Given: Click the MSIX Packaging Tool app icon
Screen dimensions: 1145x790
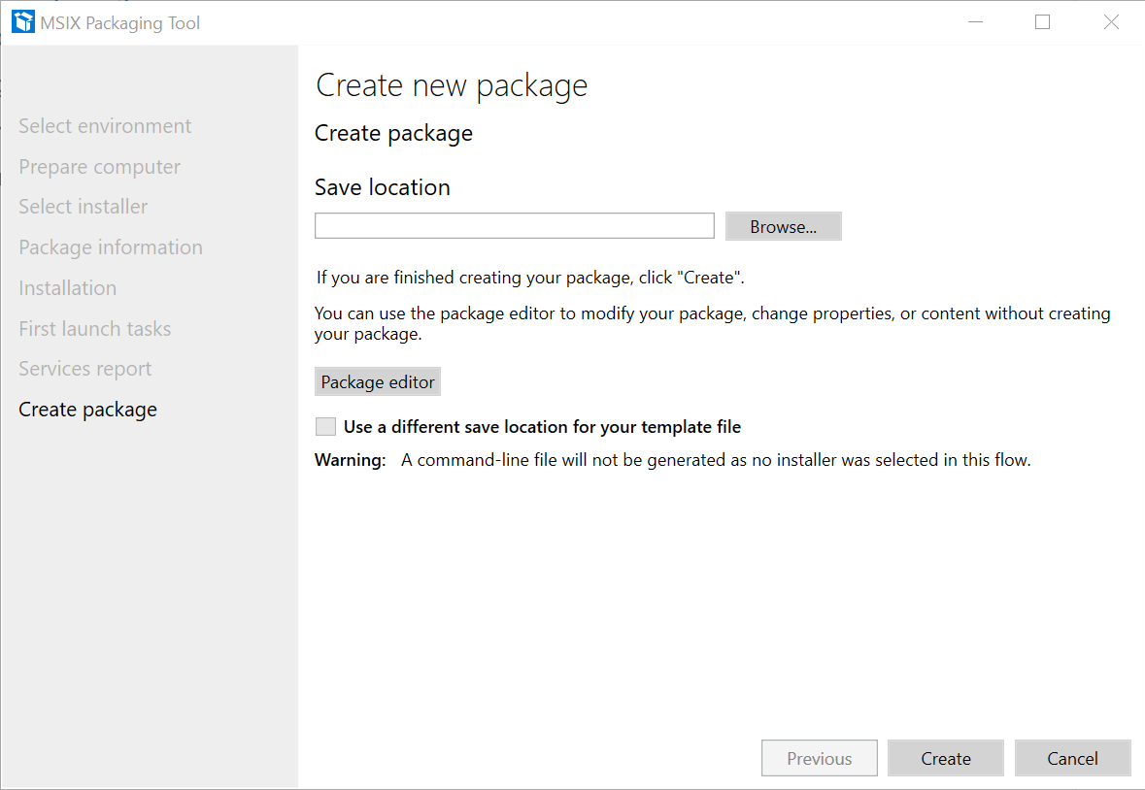Looking at the screenshot, I should coord(23,22).
